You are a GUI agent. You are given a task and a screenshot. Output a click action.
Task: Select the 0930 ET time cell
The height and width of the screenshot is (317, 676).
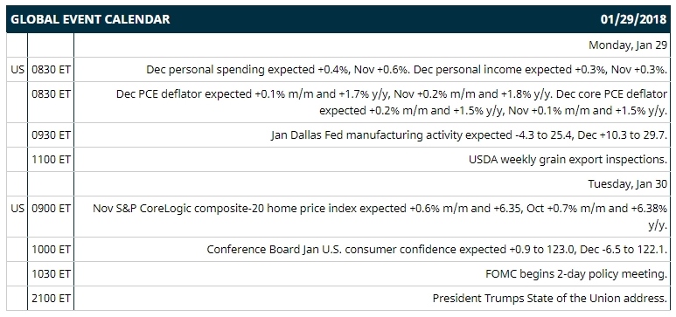[51, 135]
